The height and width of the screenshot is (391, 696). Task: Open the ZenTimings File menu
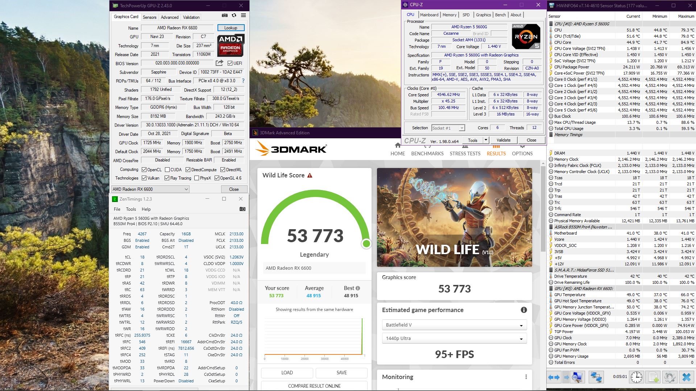[117, 209]
